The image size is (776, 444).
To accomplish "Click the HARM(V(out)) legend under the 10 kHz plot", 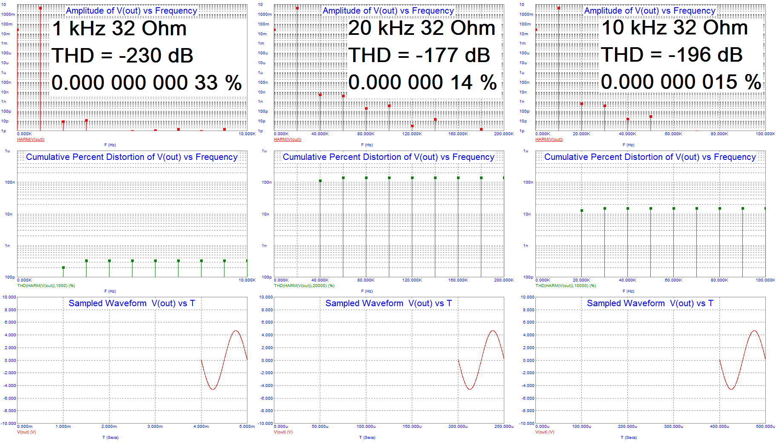I will coord(549,139).
